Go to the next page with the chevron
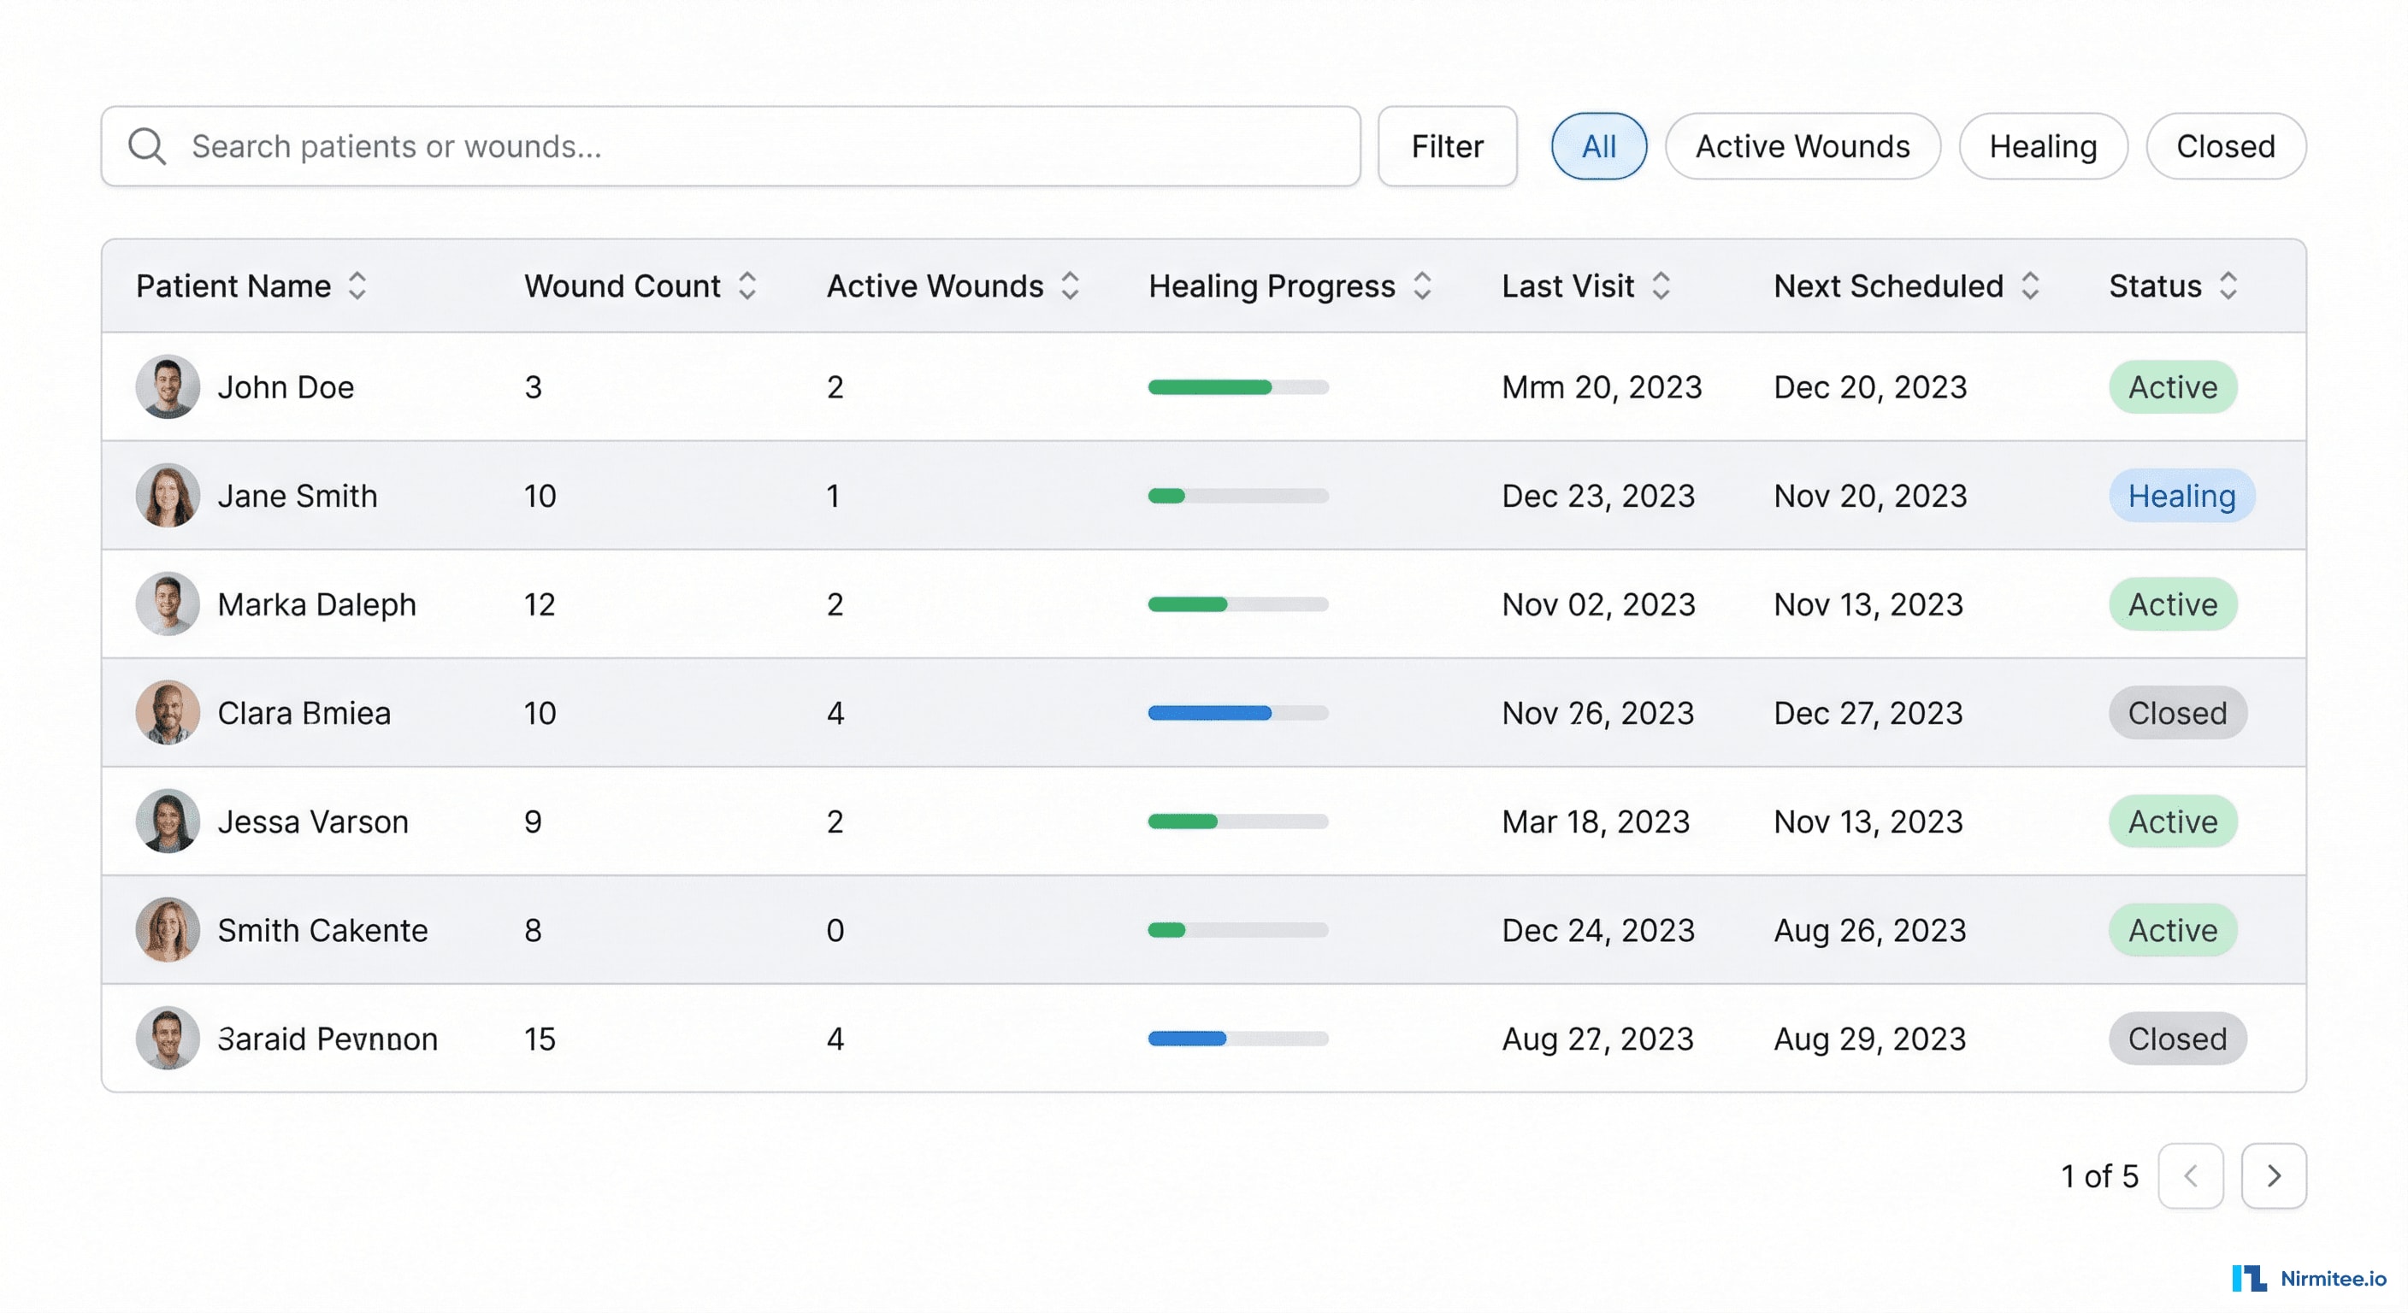The width and height of the screenshot is (2408, 1313). tap(2275, 1176)
